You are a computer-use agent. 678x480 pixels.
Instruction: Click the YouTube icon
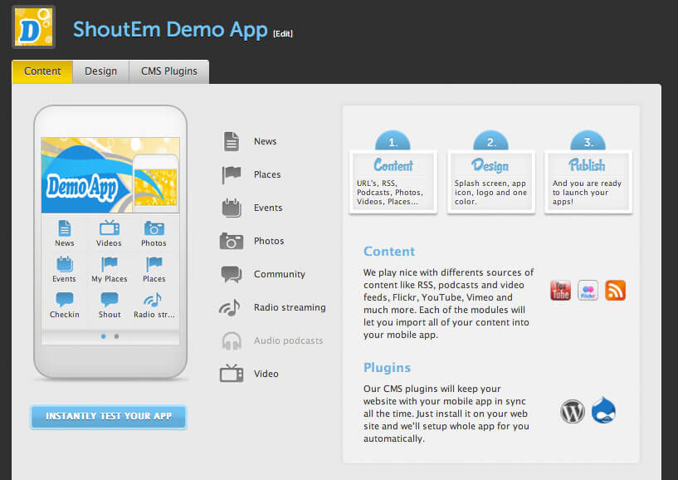click(560, 291)
